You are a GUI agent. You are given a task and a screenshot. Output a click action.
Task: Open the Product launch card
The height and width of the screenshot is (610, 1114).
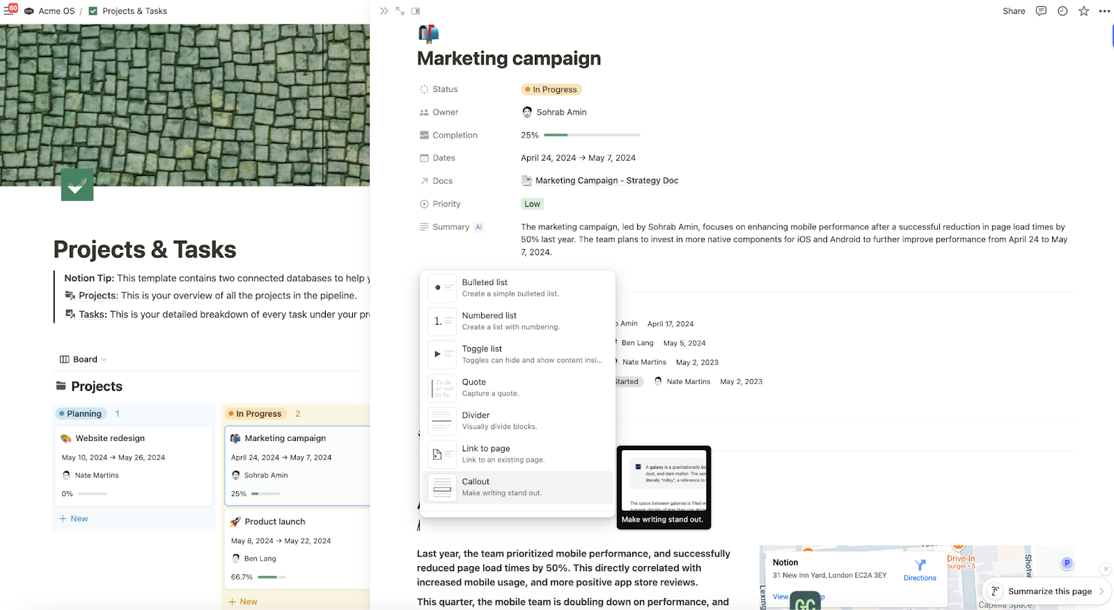[x=297, y=549]
